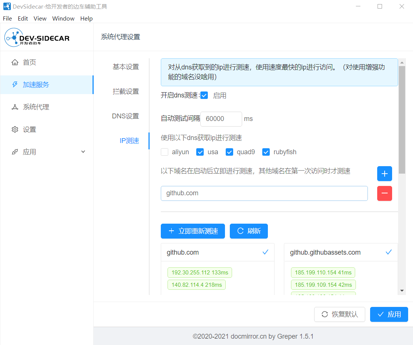413x345 pixels.
Task: Click the lightning icon for 加速服务
Action: click(15, 85)
